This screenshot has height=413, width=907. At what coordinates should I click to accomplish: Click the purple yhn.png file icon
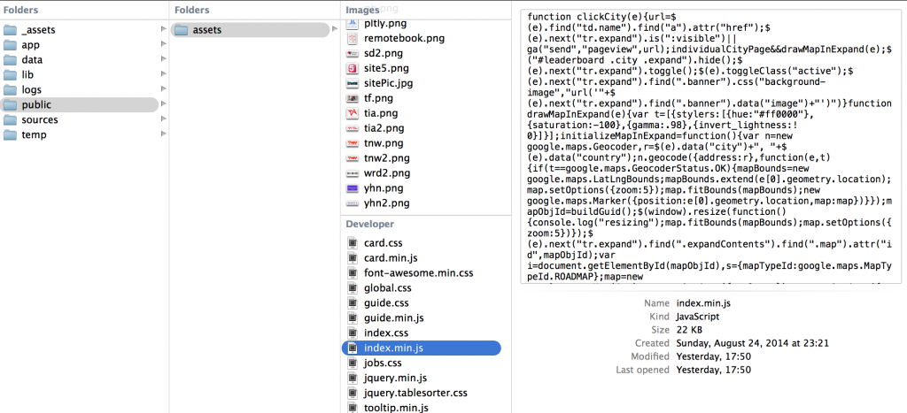(353, 188)
